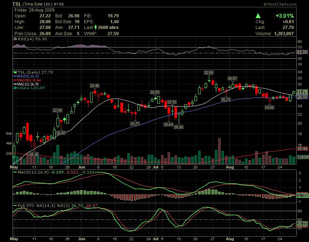Click the 26.71 price annotation
The image size is (309, 242).
pyautogui.click(x=226, y=99)
